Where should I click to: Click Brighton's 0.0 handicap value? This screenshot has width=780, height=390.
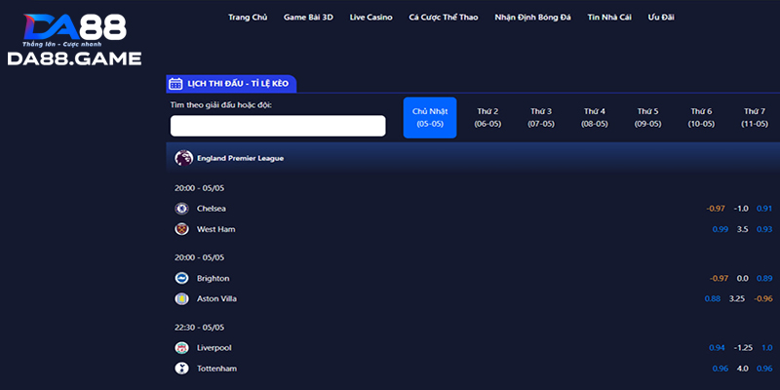click(x=743, y=279)
